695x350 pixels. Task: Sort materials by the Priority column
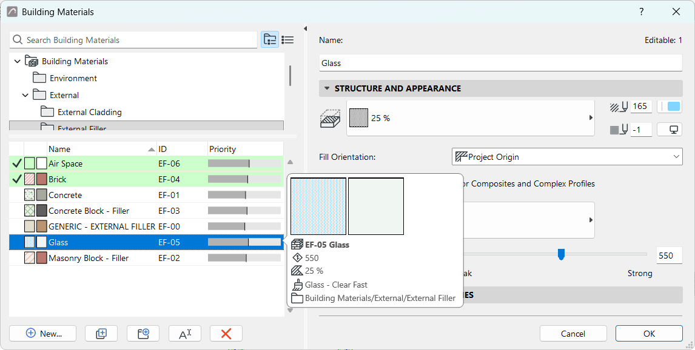coord(245,149)
